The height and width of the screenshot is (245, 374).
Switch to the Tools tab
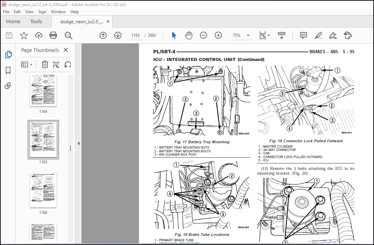coord(36,22)
